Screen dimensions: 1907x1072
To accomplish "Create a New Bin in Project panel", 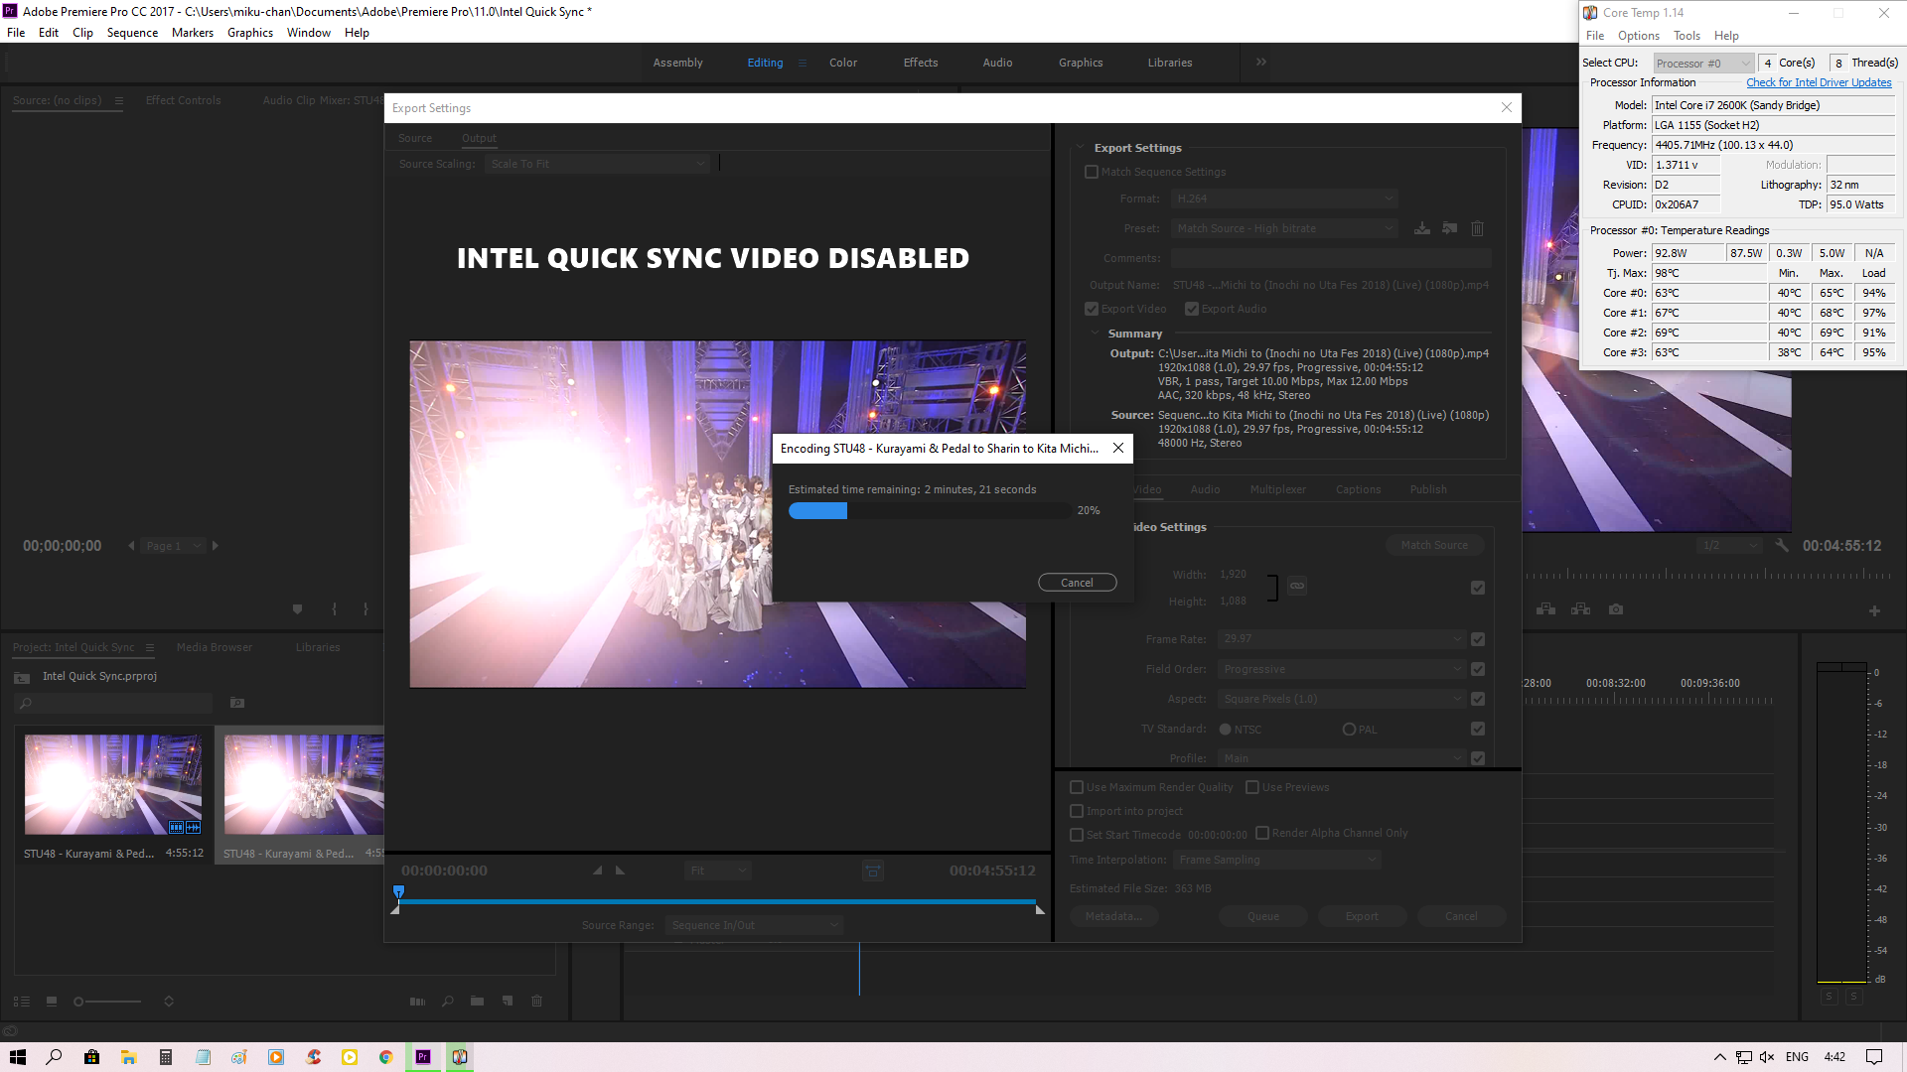I will (x=477, y=1002).
